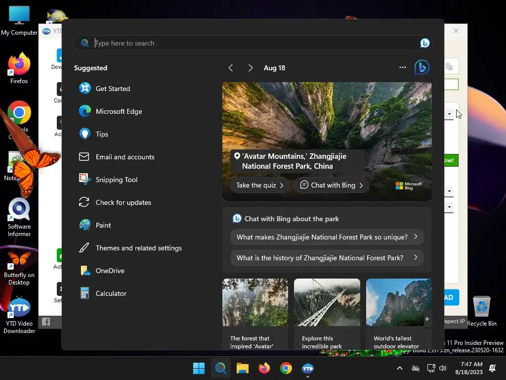
Task: Click Take the quiz button
Action: pos(259,185)
